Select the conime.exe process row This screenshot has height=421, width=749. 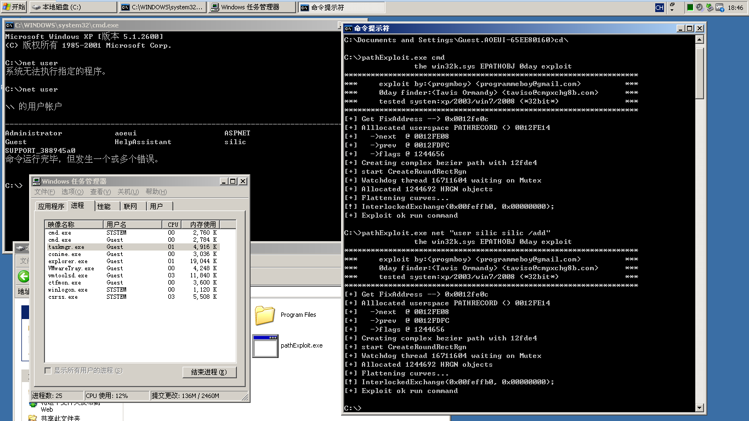tap(132, 254)
